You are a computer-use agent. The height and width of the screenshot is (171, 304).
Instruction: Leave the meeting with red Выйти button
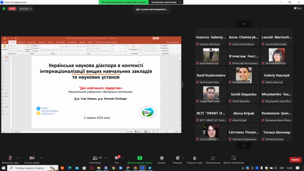point(295,160)
